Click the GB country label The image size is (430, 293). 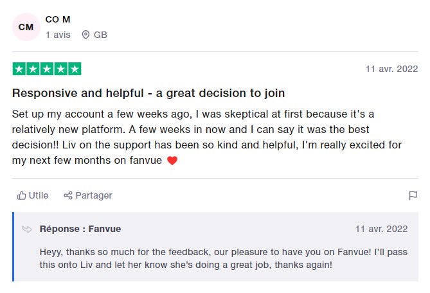tap(100, 35)
